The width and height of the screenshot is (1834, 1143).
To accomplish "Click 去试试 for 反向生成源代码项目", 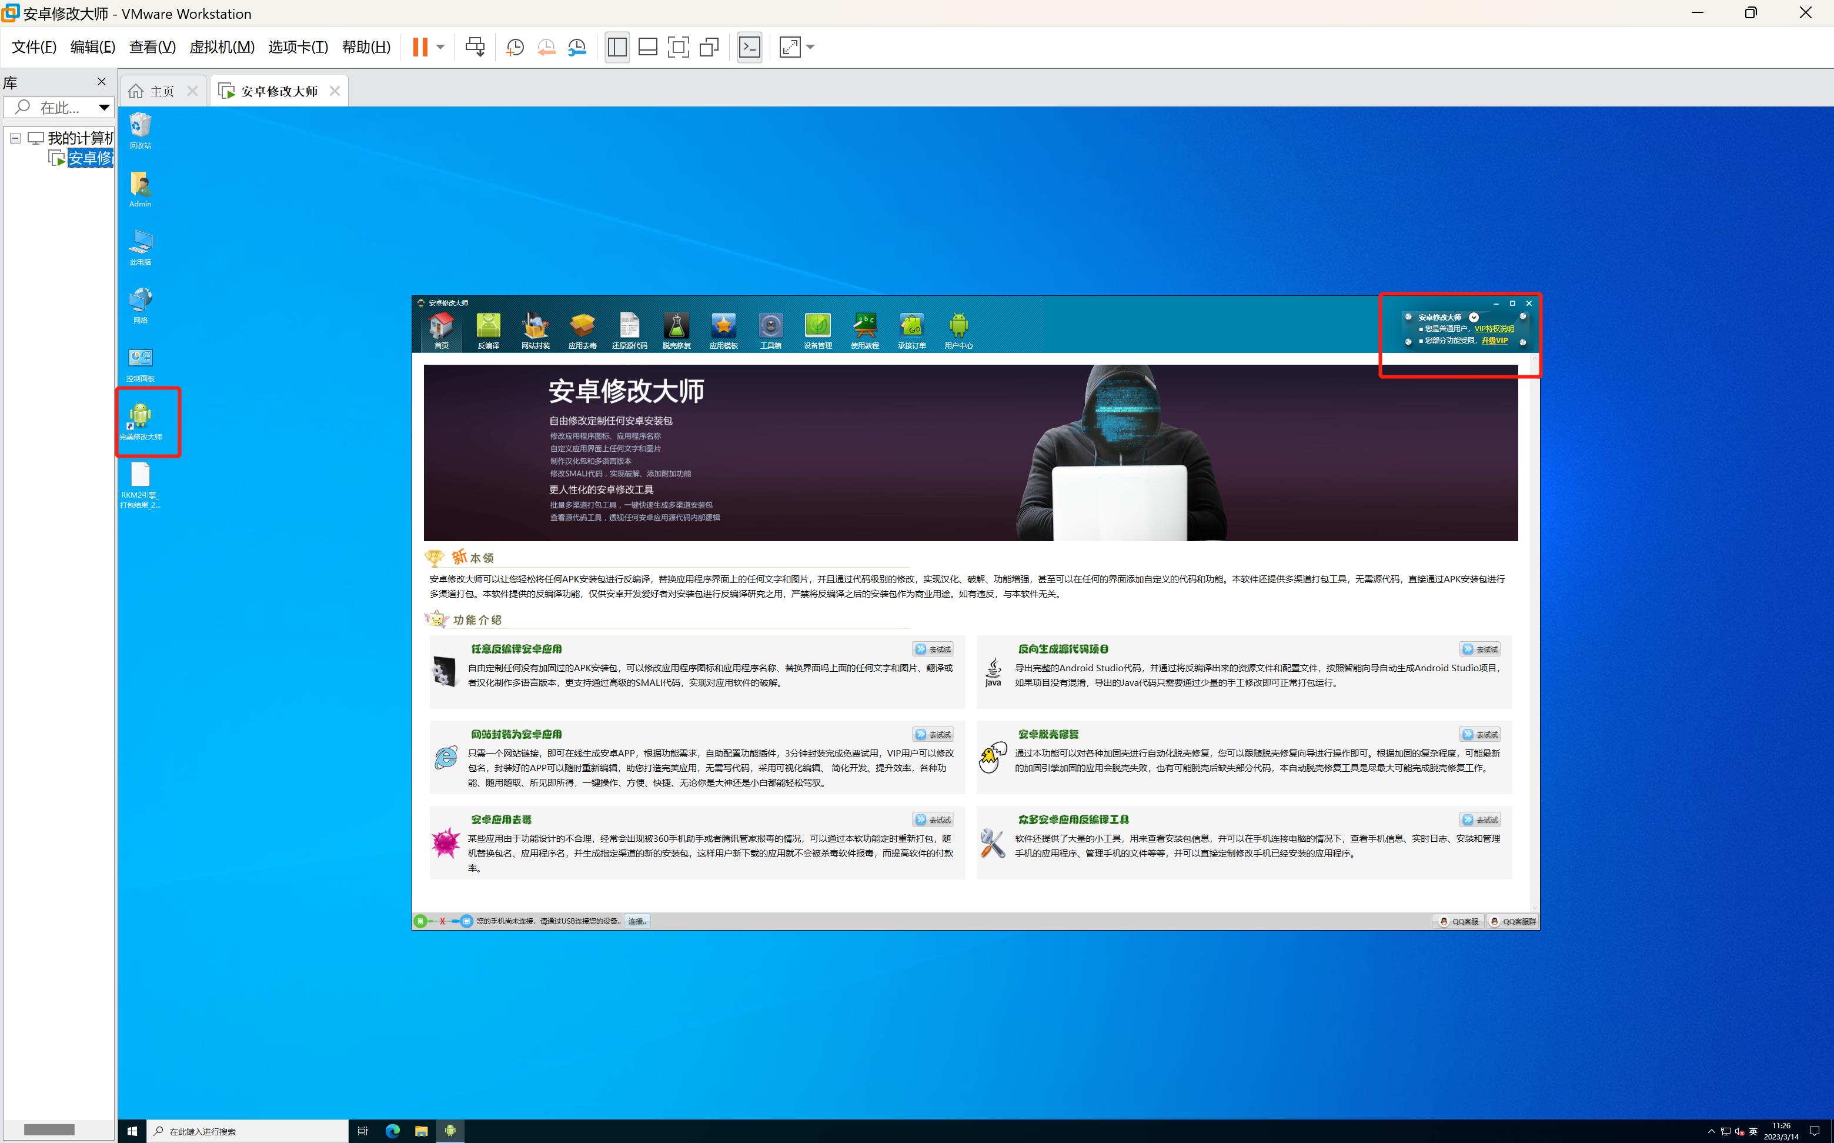I will click(x=1479, y=649).
